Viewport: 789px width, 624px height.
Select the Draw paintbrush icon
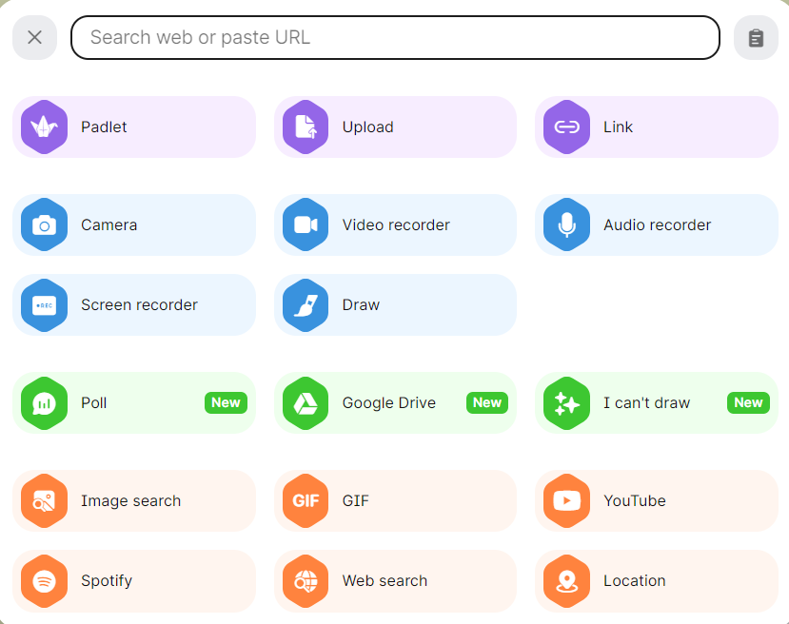(x=306, y=304)
